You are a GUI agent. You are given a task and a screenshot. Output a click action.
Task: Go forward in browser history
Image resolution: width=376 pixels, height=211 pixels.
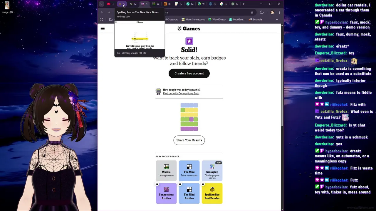click(109, 12)
